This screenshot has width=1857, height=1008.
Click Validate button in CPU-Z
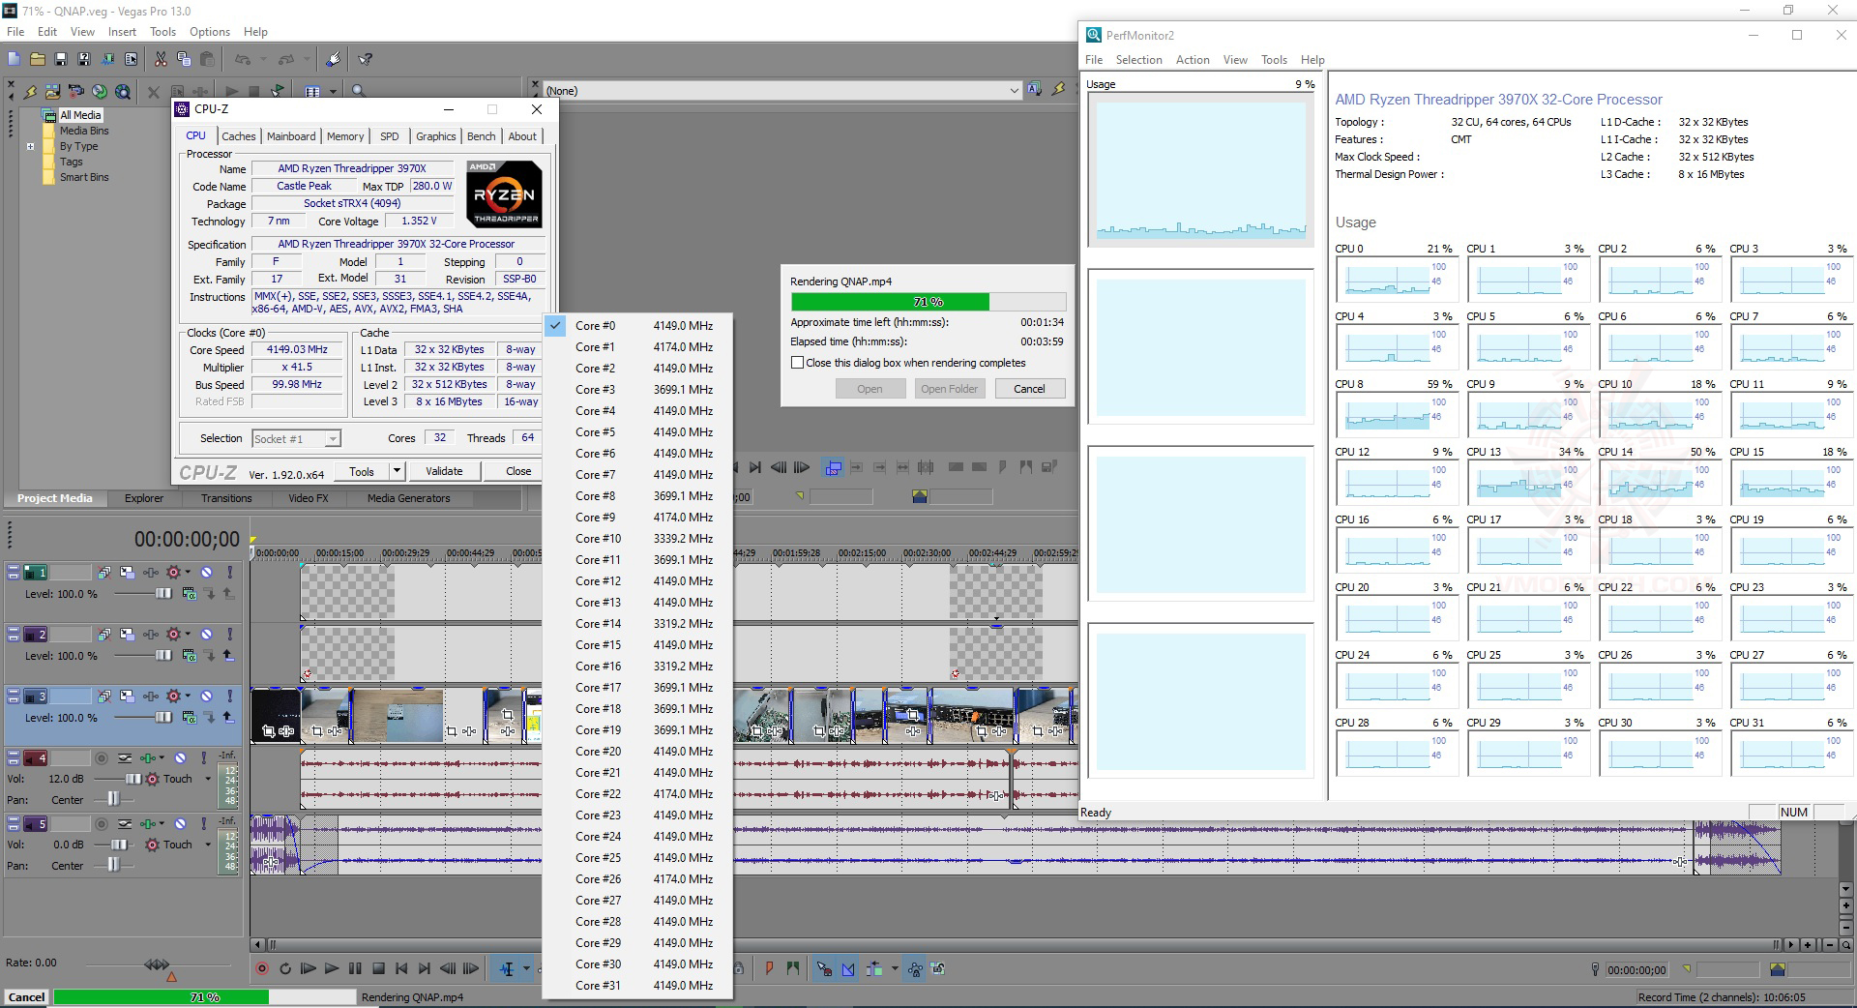pyautogui.click(x=444, y=471)
